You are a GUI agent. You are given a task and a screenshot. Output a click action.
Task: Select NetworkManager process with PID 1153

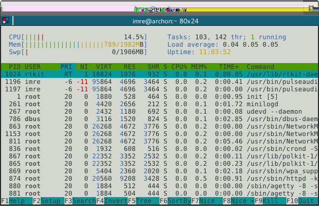(159, 134)
